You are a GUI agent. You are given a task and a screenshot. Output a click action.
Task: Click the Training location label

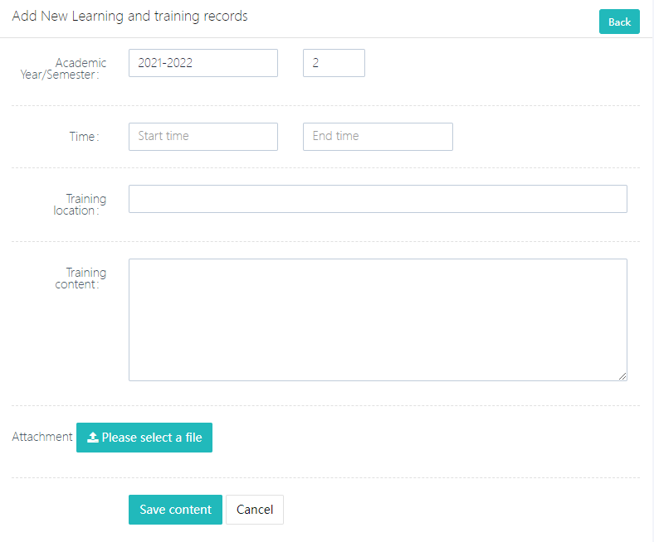click(80, 205)
